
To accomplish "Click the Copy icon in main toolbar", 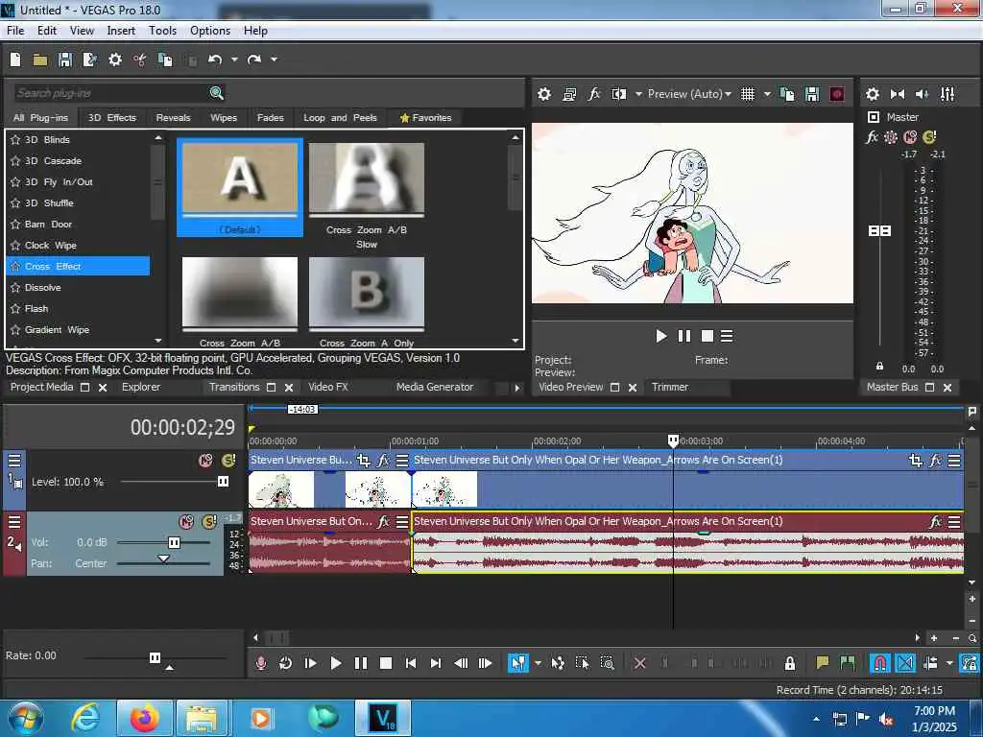I will click(x=165, y=59).
